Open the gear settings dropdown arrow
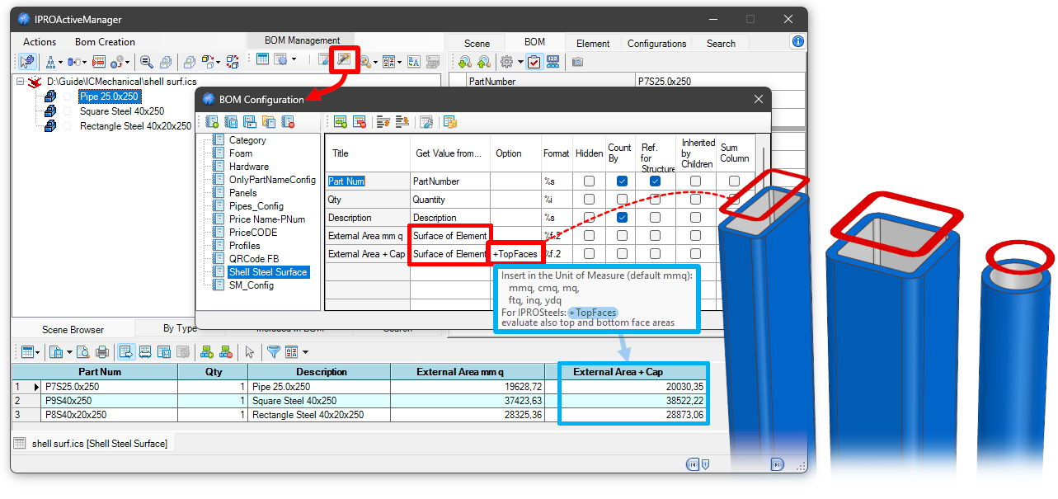Screen dimensions: 1058x499 (x=520, y=61)
